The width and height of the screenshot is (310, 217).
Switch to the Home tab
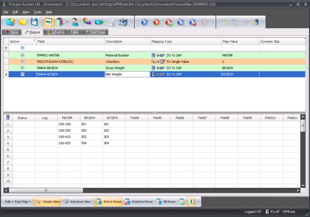[11, 32]
